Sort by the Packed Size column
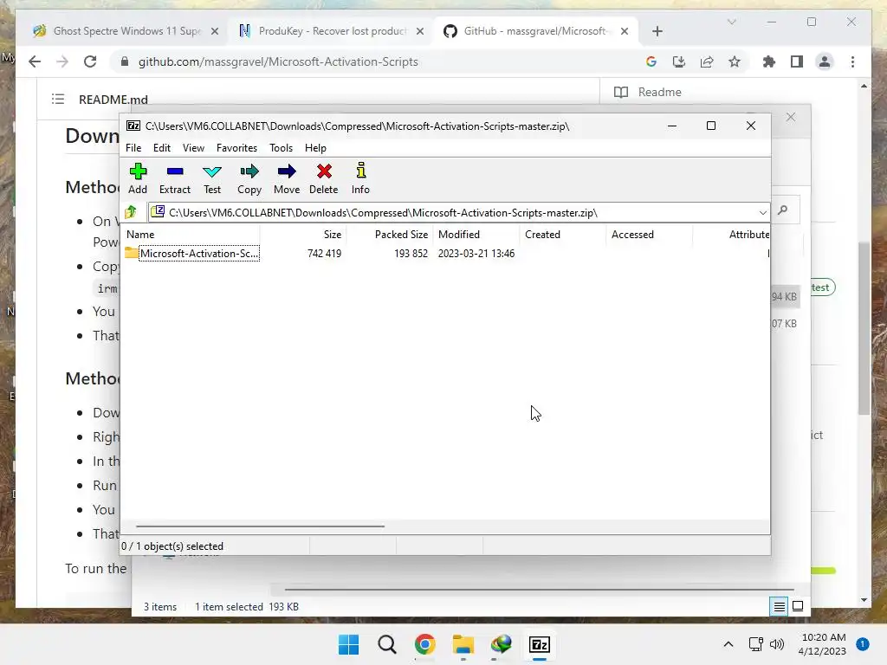 (390, 234)
